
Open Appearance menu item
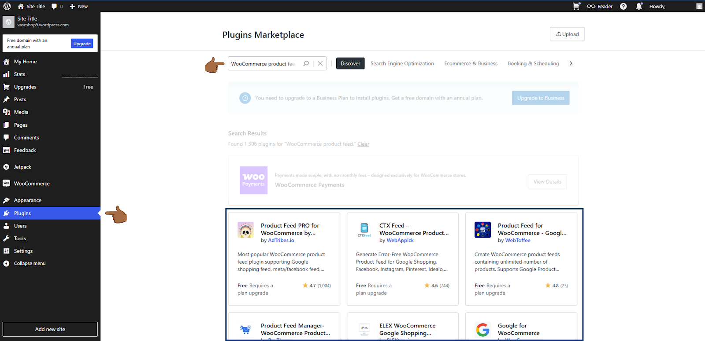click(x=50, y=200)
